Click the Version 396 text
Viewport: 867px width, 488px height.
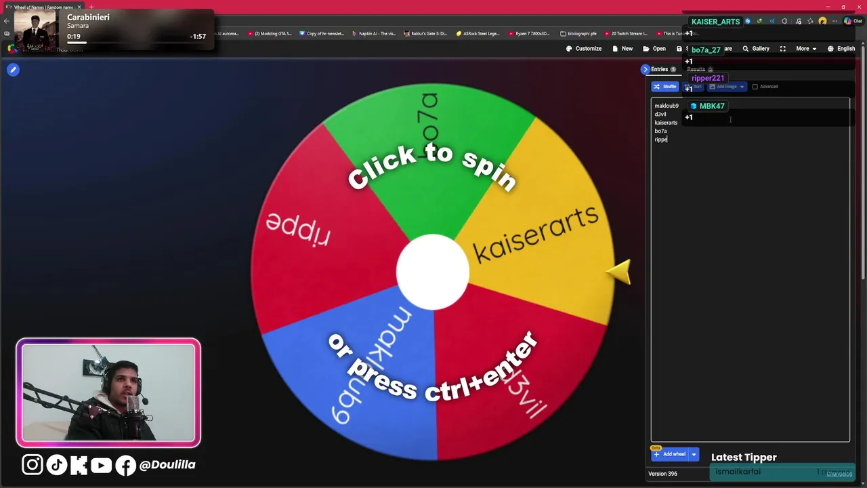662,474
